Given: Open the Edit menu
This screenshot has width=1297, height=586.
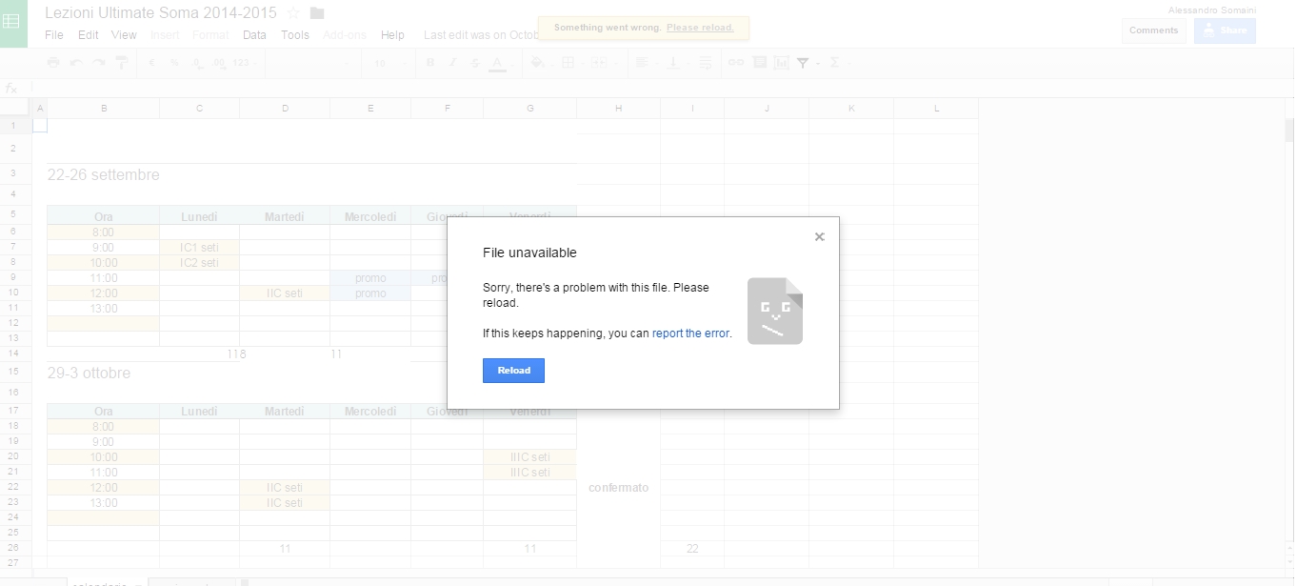Looking at the screenshot, I should tap(89, 35).
